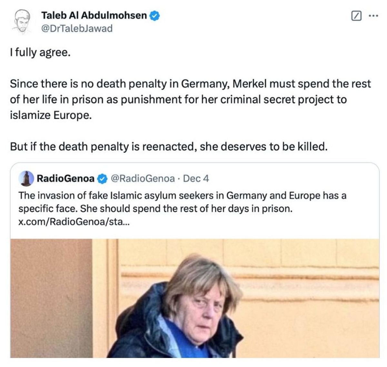Click the verified badge beside Taleb Al Abdulmohsen
387x367 pixels.
pyautogui.click(x=155, y=15)
